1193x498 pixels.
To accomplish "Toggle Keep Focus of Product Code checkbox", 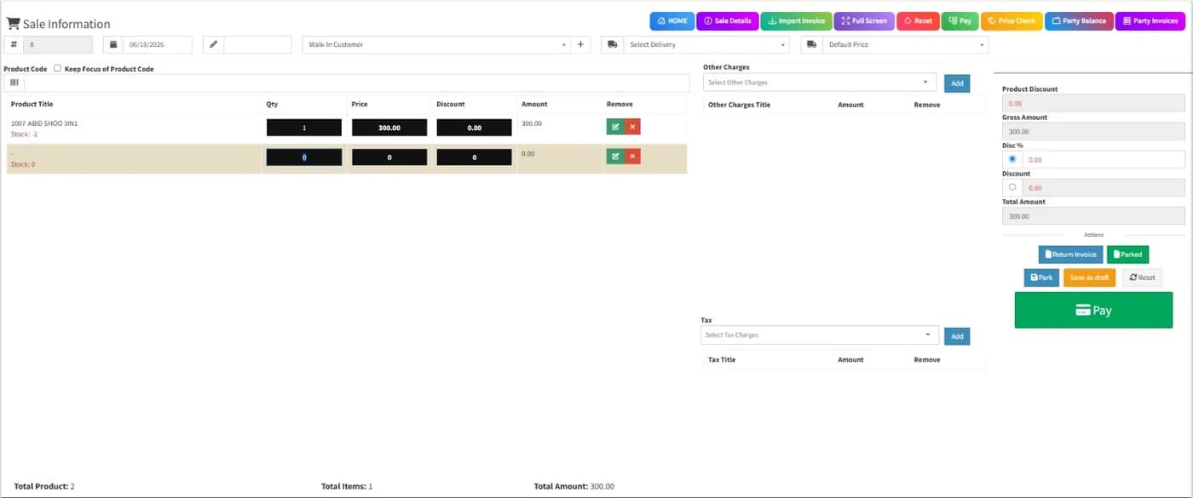I will click(57, 68).
